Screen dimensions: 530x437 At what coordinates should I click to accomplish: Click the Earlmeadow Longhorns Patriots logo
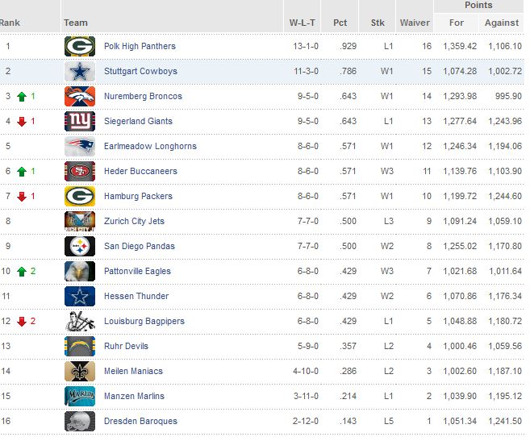80,146
